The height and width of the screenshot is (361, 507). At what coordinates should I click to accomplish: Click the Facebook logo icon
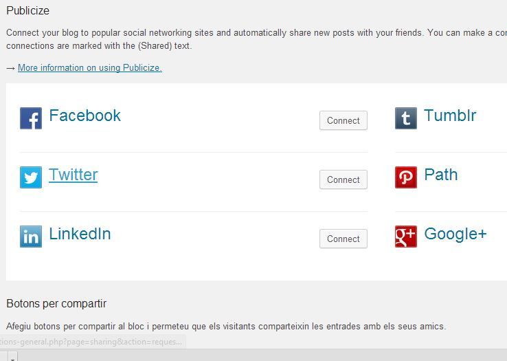pyautogui.click(x=31, y=118)
